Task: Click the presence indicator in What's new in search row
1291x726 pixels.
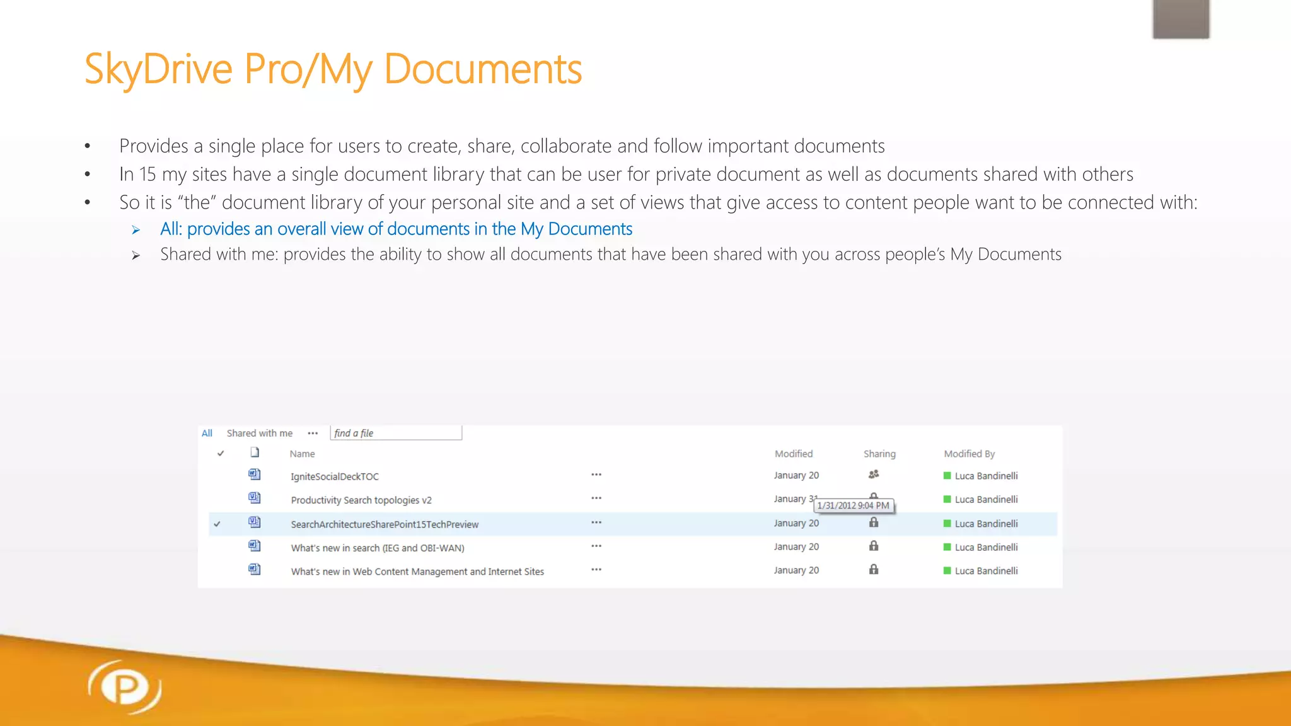Action: [947, 547]
